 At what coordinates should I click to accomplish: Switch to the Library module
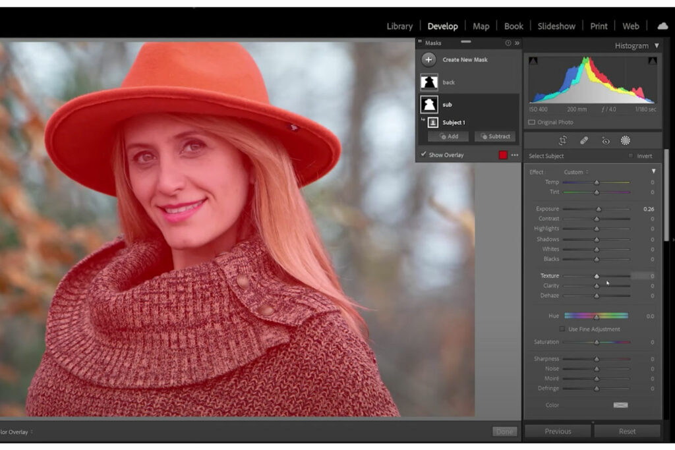point(399,26)
